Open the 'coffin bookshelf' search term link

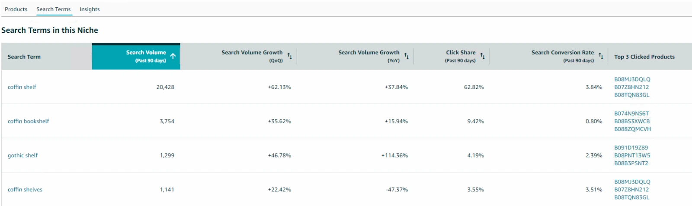29,121
